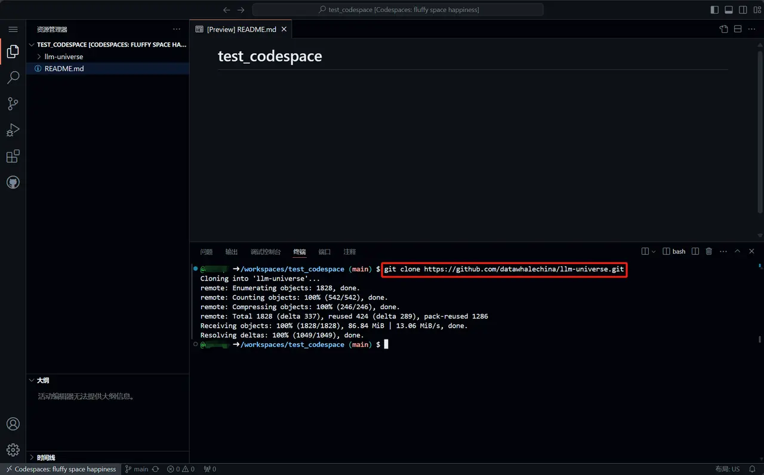Open the Extensions view

[x=13, y=156]
